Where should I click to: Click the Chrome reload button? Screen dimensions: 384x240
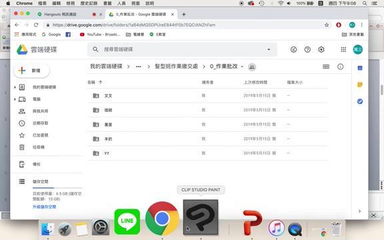coord(36,25)
